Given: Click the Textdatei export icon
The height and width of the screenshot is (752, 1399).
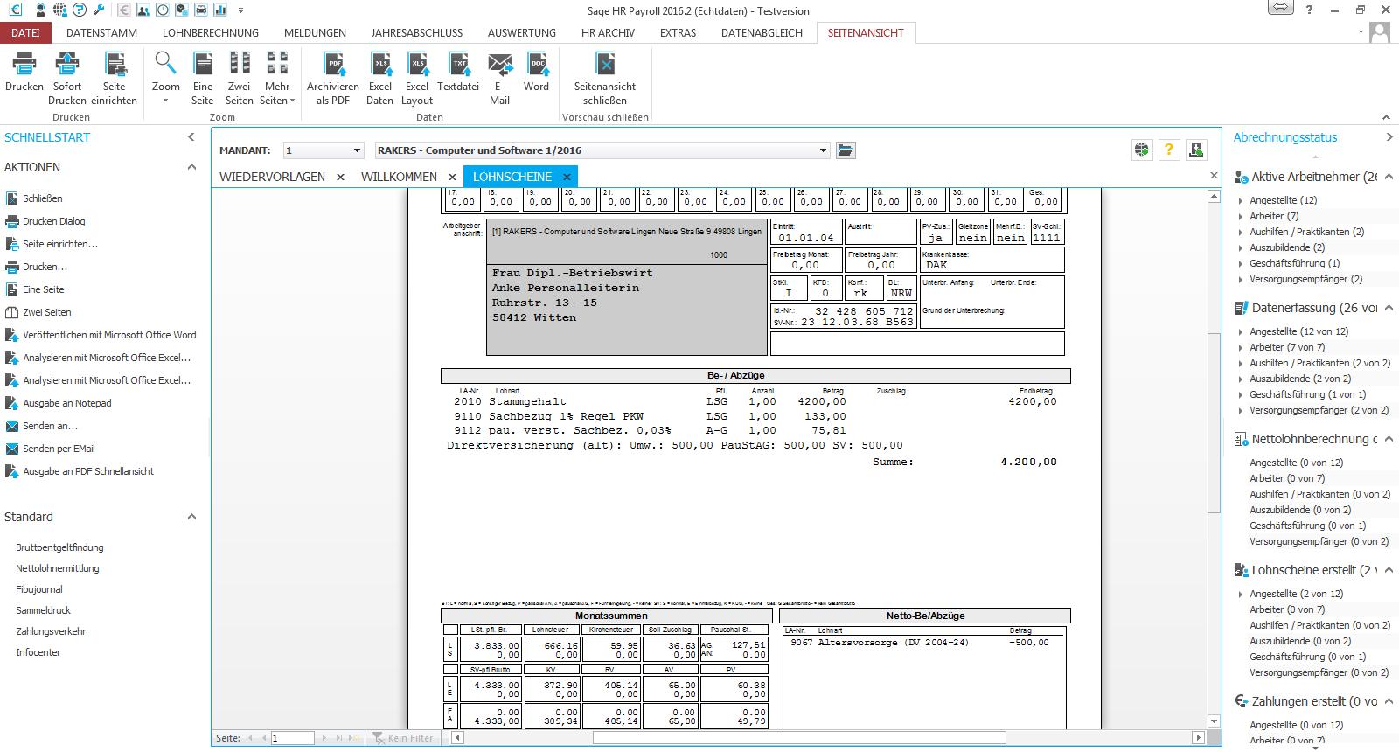Looking at the screenshot, I should click(x=458, y=65).
